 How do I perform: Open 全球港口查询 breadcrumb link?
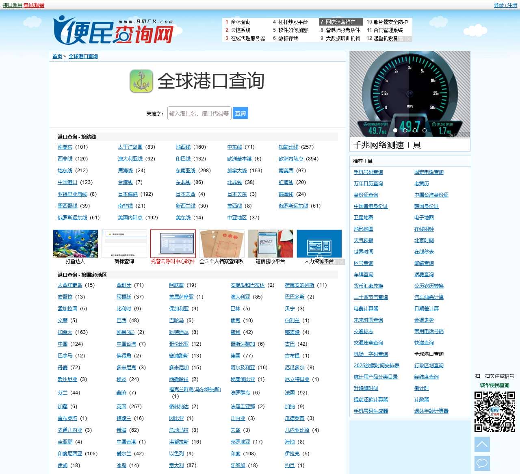tap(83, 56)
